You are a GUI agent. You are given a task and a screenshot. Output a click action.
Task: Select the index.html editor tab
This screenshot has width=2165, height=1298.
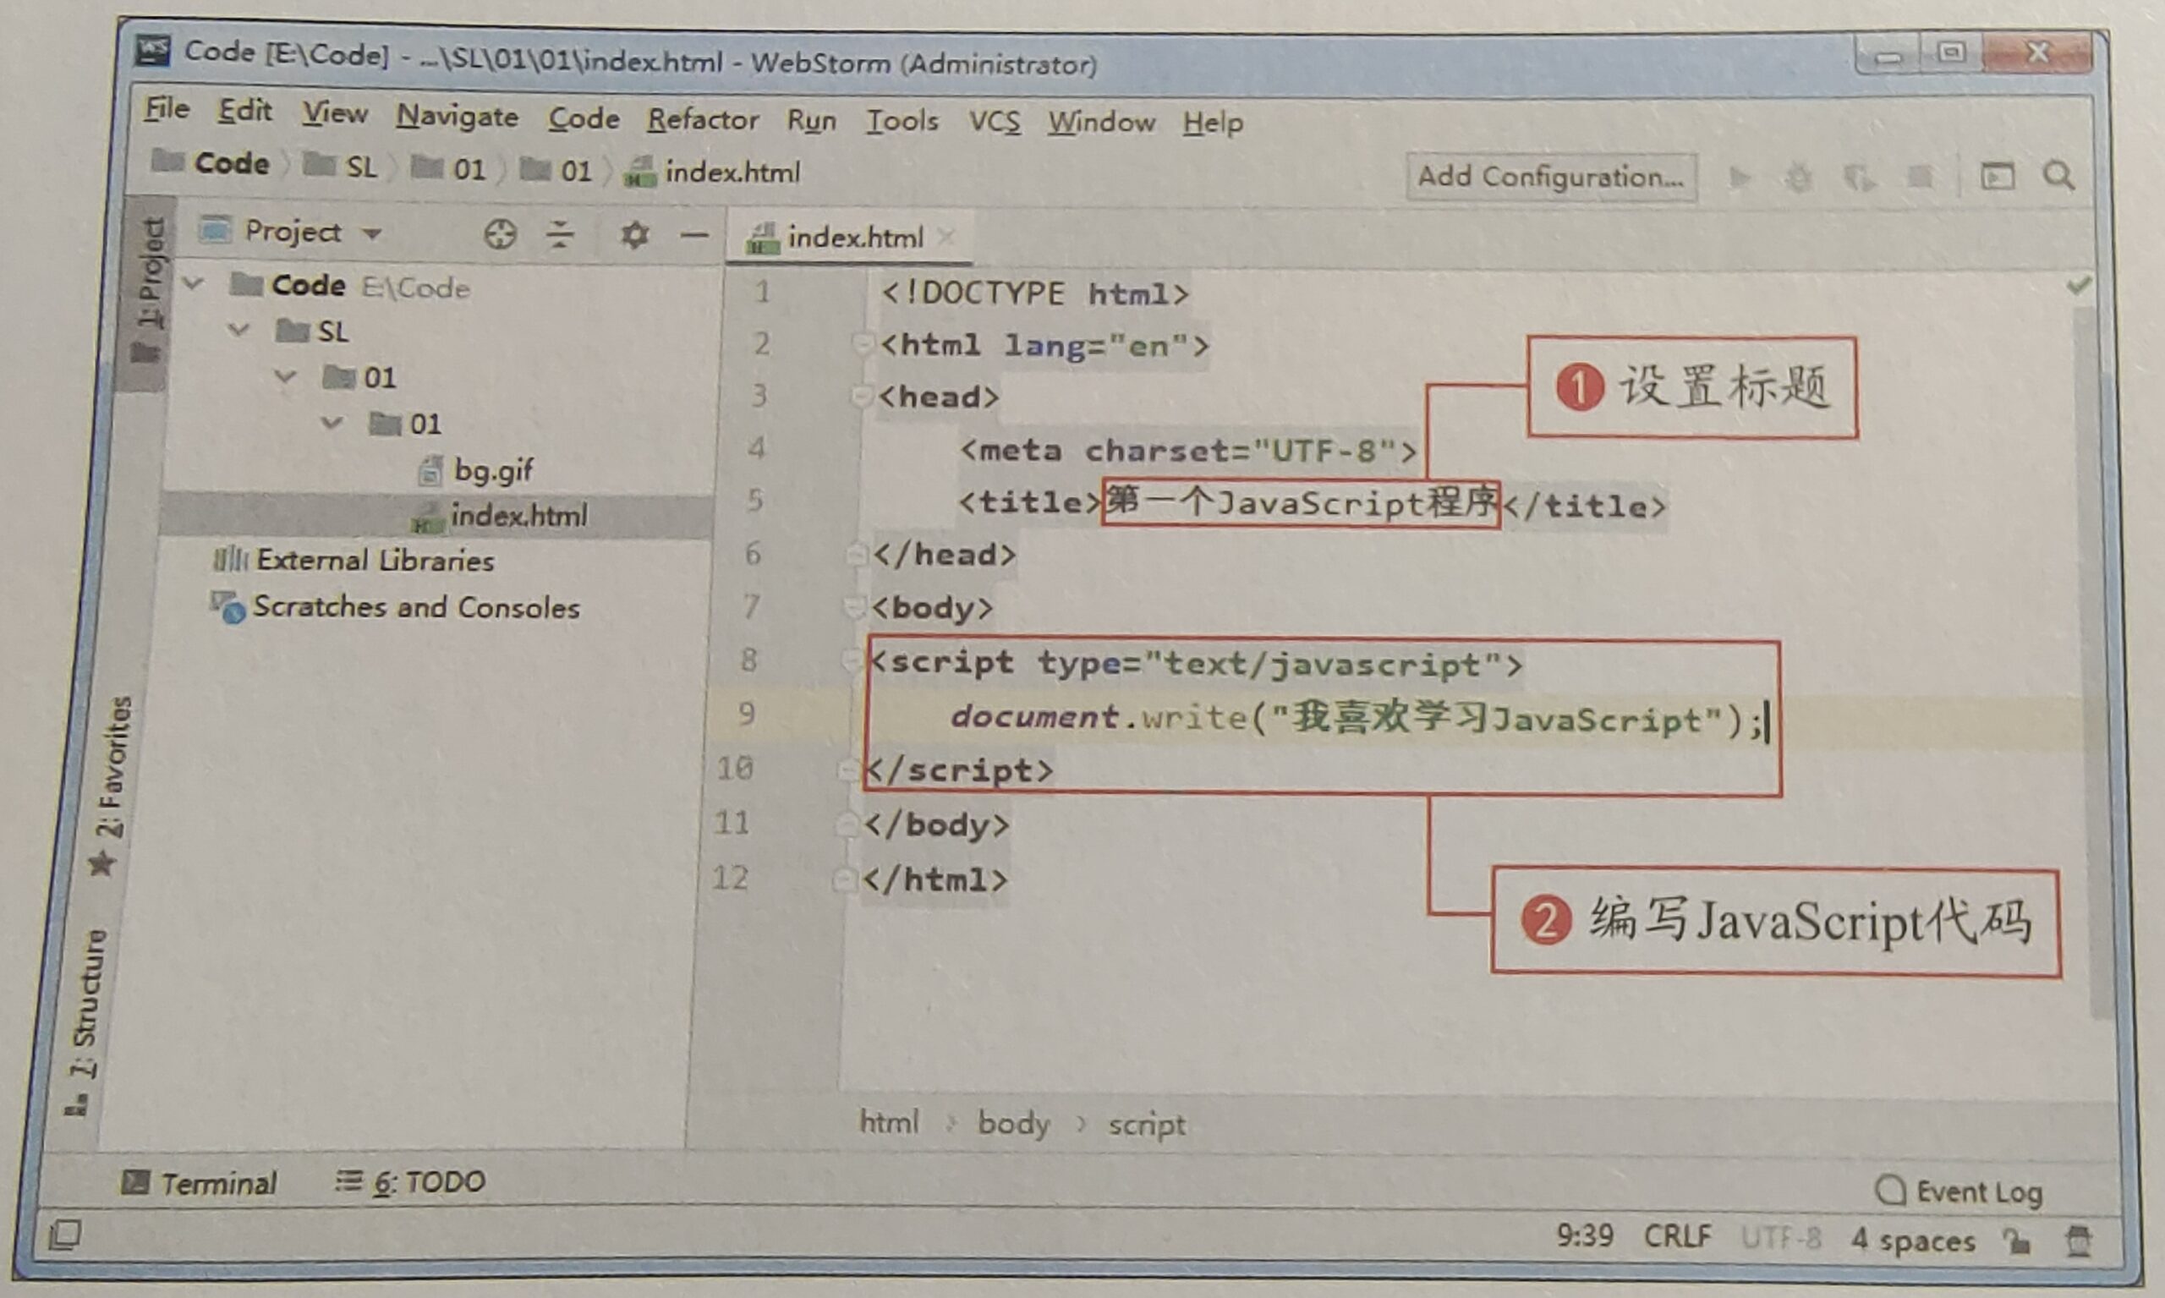[847, 237]
